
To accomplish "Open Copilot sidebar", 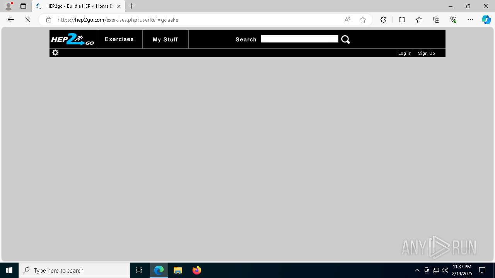I will coord(486,20).
